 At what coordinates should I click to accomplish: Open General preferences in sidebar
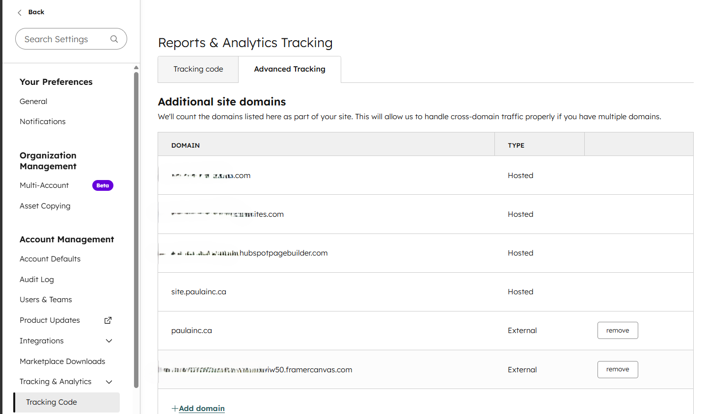pyautogui.click(x=33, y=102)
